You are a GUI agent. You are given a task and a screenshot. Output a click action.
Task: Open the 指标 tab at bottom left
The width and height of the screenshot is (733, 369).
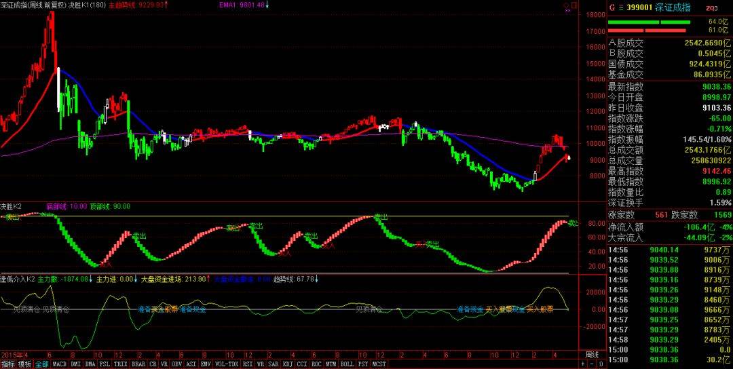coord(8,364)
